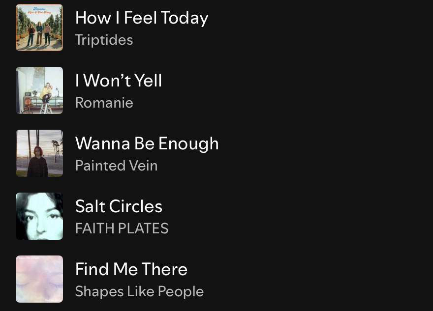Visit the artist Shapes Like People
The image size is (433, 311).
139,292
